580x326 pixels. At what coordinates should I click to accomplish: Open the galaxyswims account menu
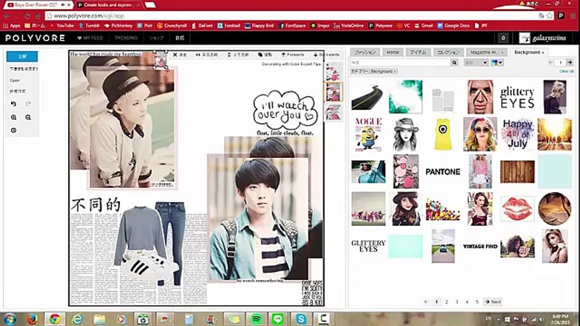tap(543, 38)
